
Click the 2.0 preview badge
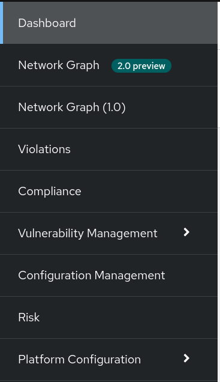click(x=141, y=66)
